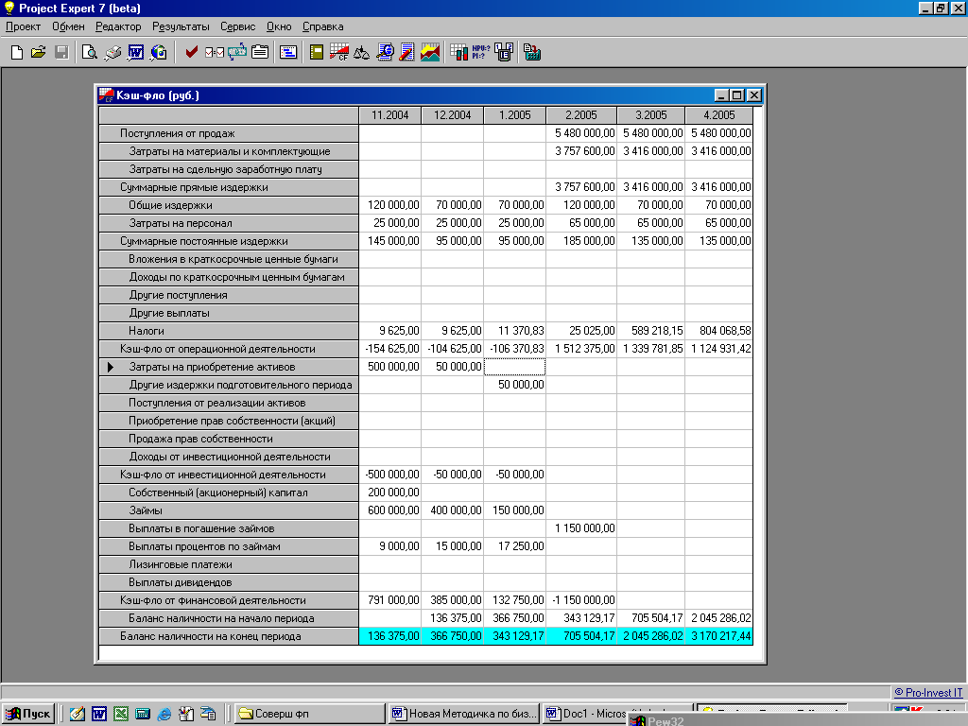Select row Налоги
Image resolution: width=968 pixels, height=726 pixels.
pos(229,331)
